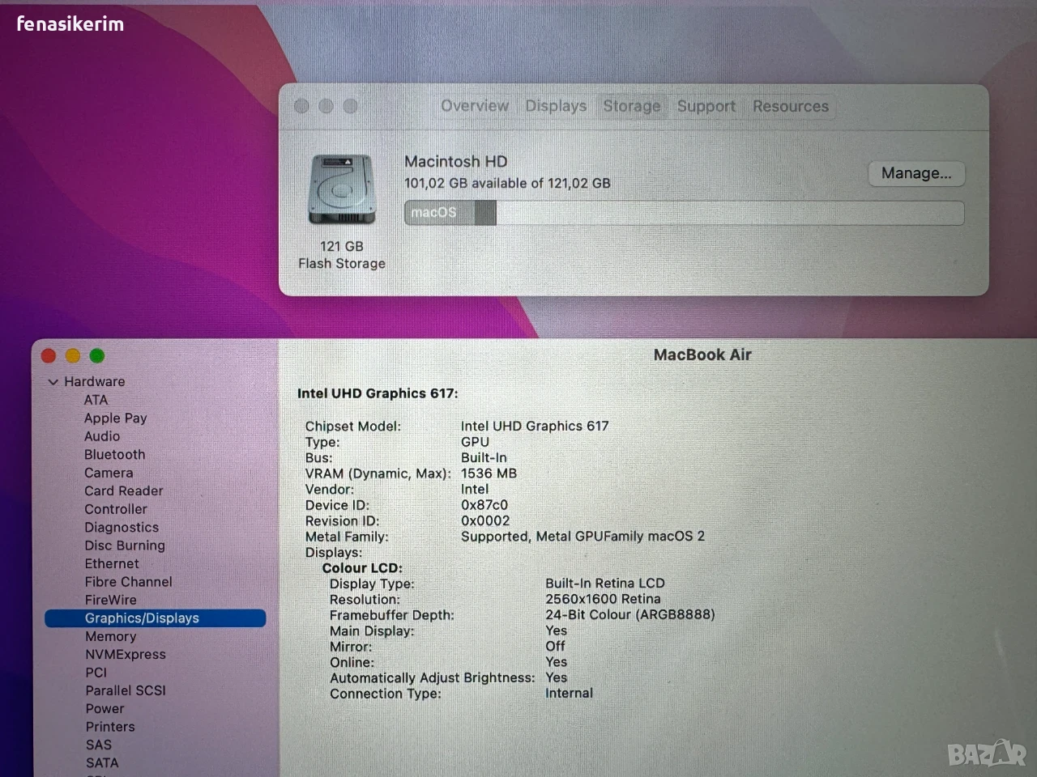Viewport: 1037px width, 777px height.
Task: Click the Manage... button
Action: click(x=916, y=173)
